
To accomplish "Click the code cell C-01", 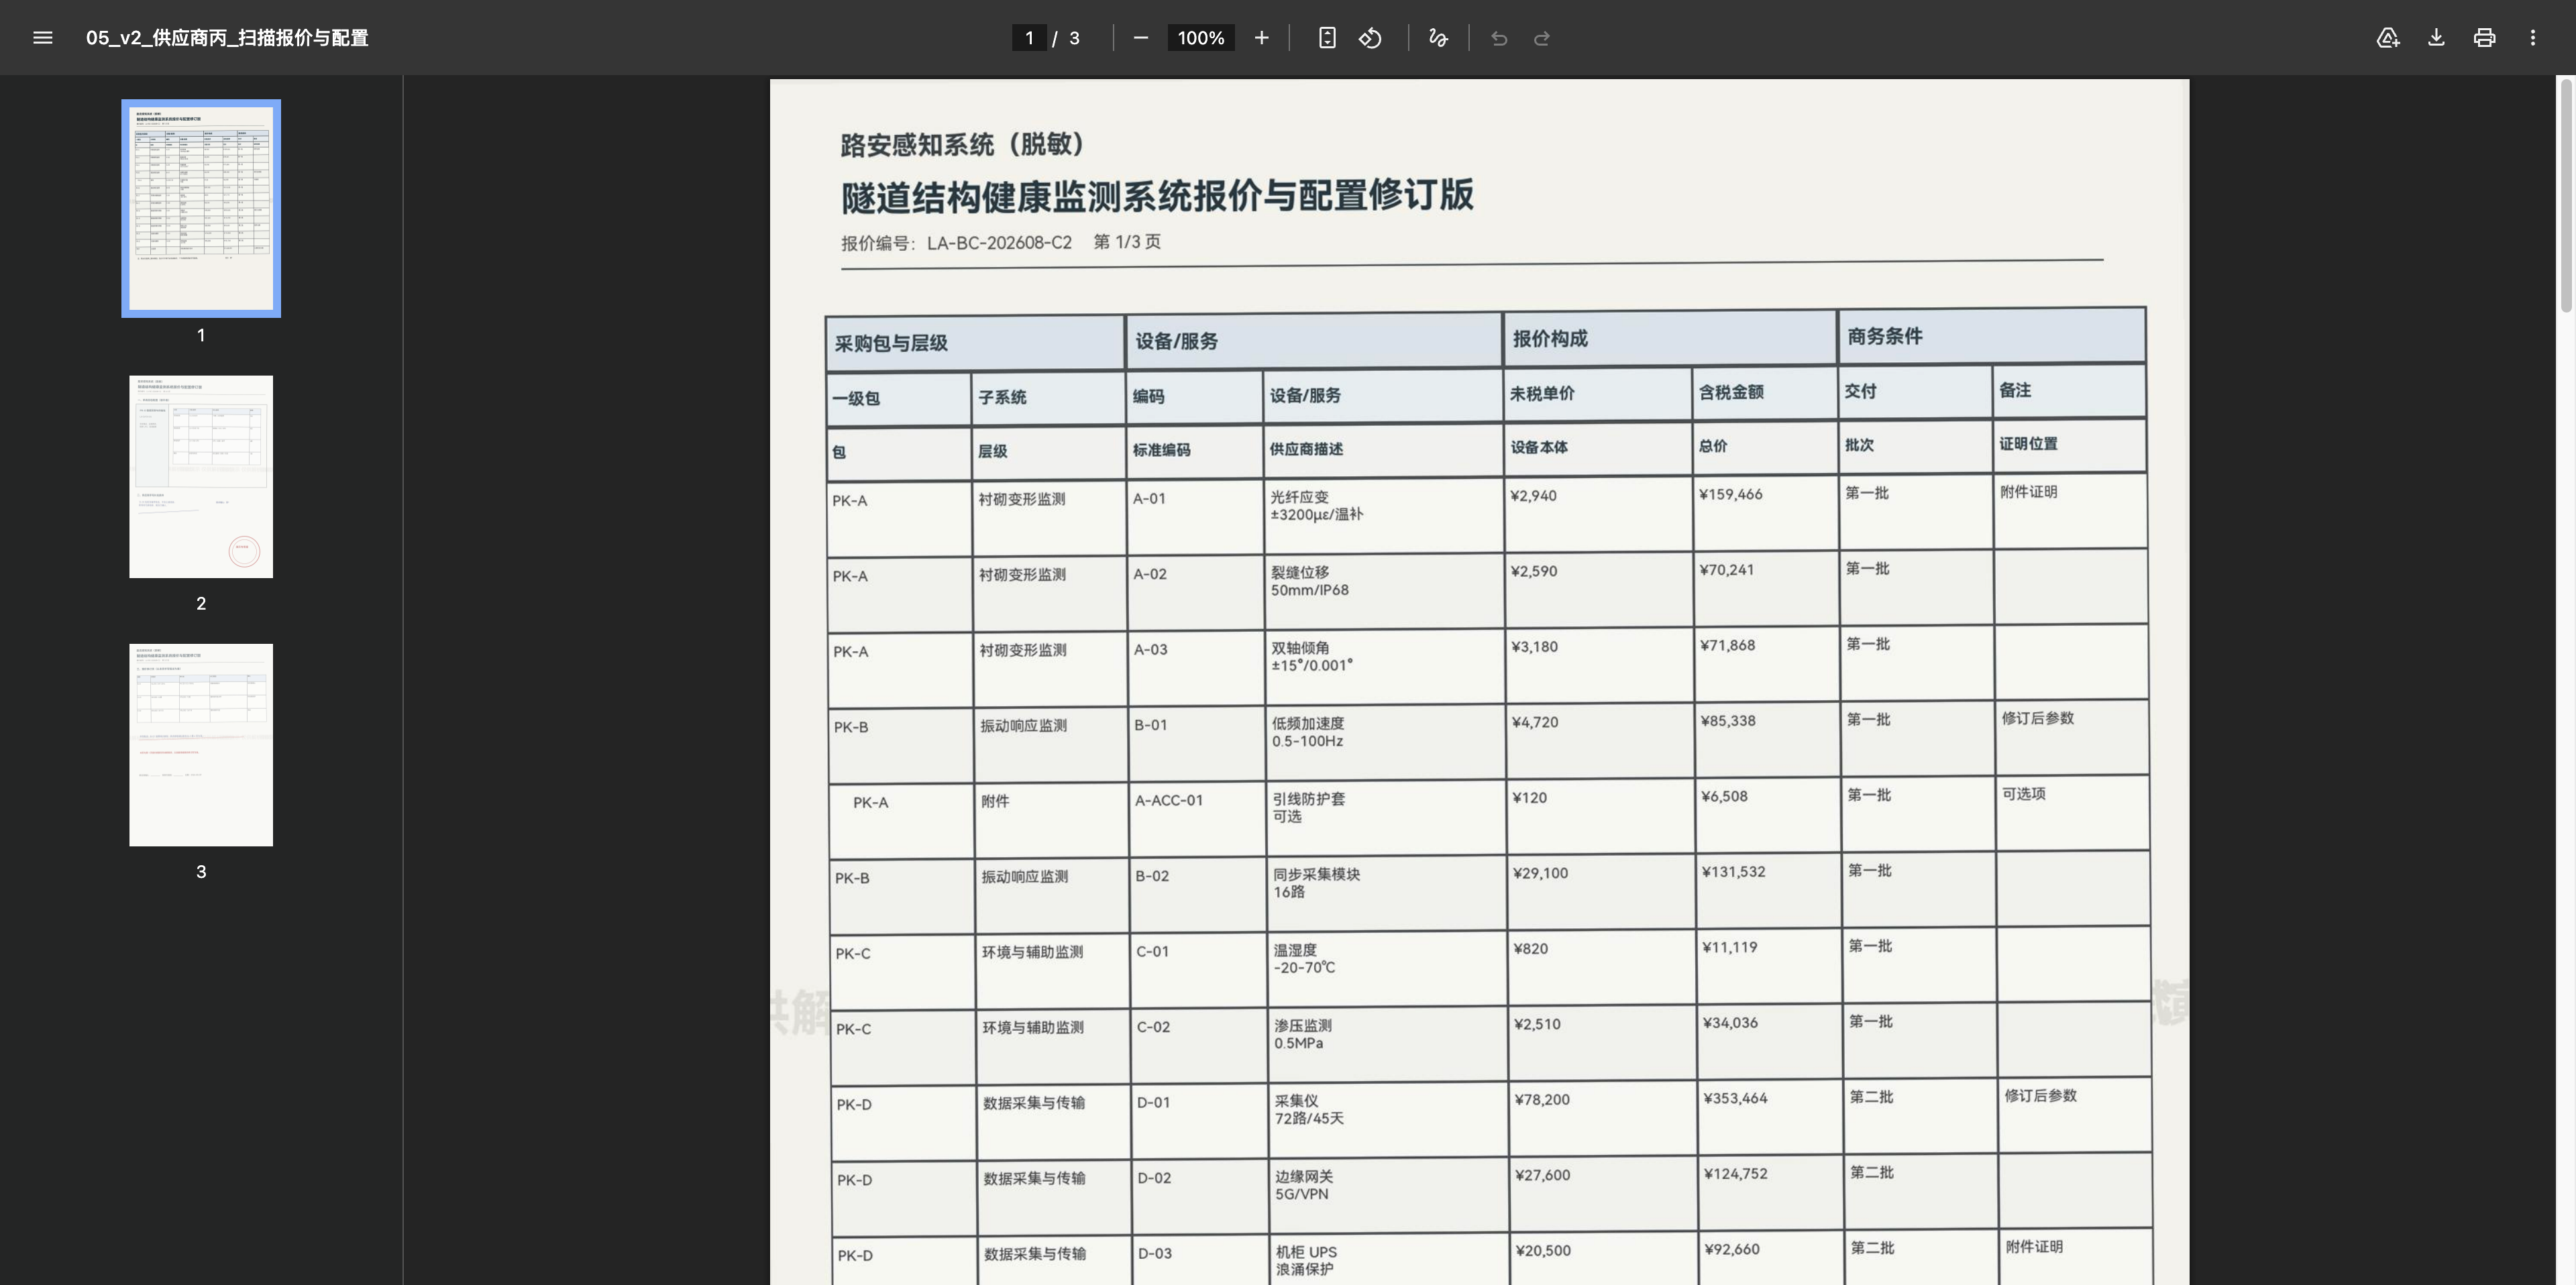I will (1153, 951).
